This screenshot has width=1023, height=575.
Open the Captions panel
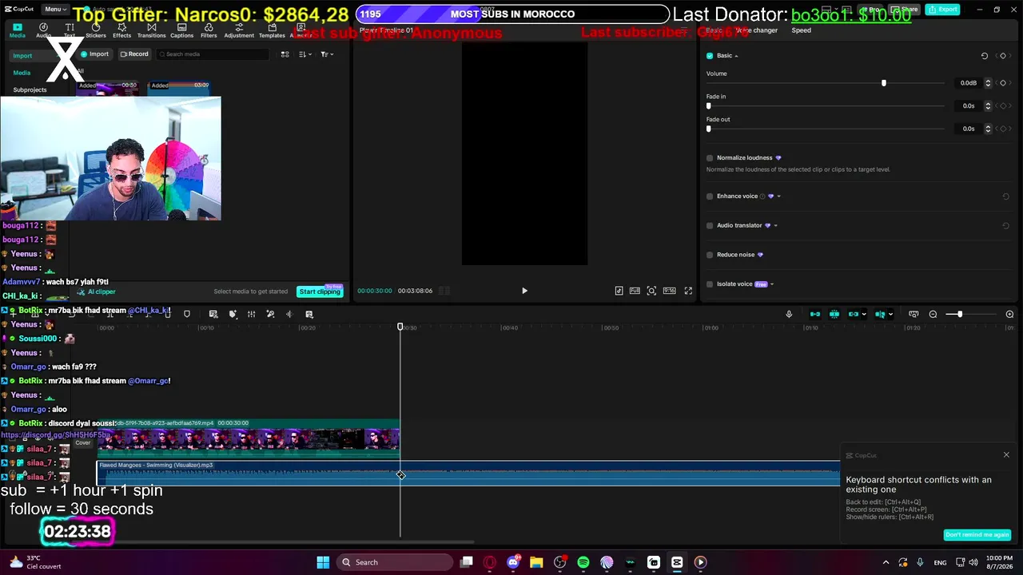click(181, 30)
